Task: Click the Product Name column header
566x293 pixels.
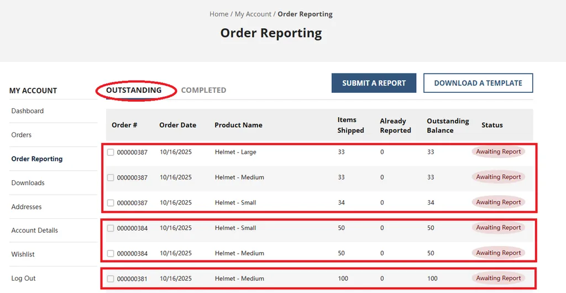Action: tap(238, 125)
